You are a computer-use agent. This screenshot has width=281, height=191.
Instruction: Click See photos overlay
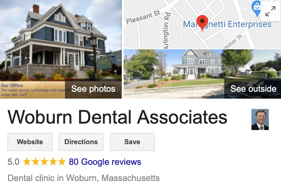tap(93, 89)
